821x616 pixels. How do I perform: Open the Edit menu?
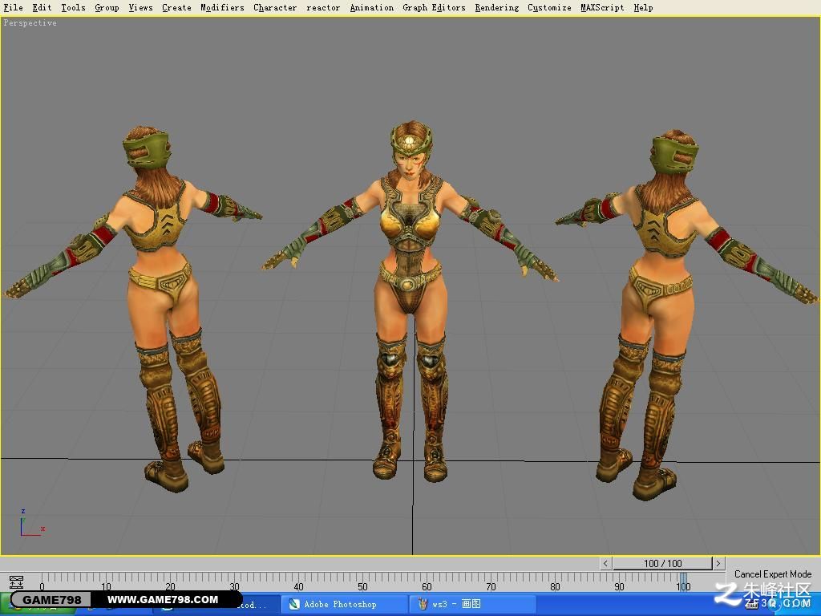pyautogui.click(x=42, y=7)
